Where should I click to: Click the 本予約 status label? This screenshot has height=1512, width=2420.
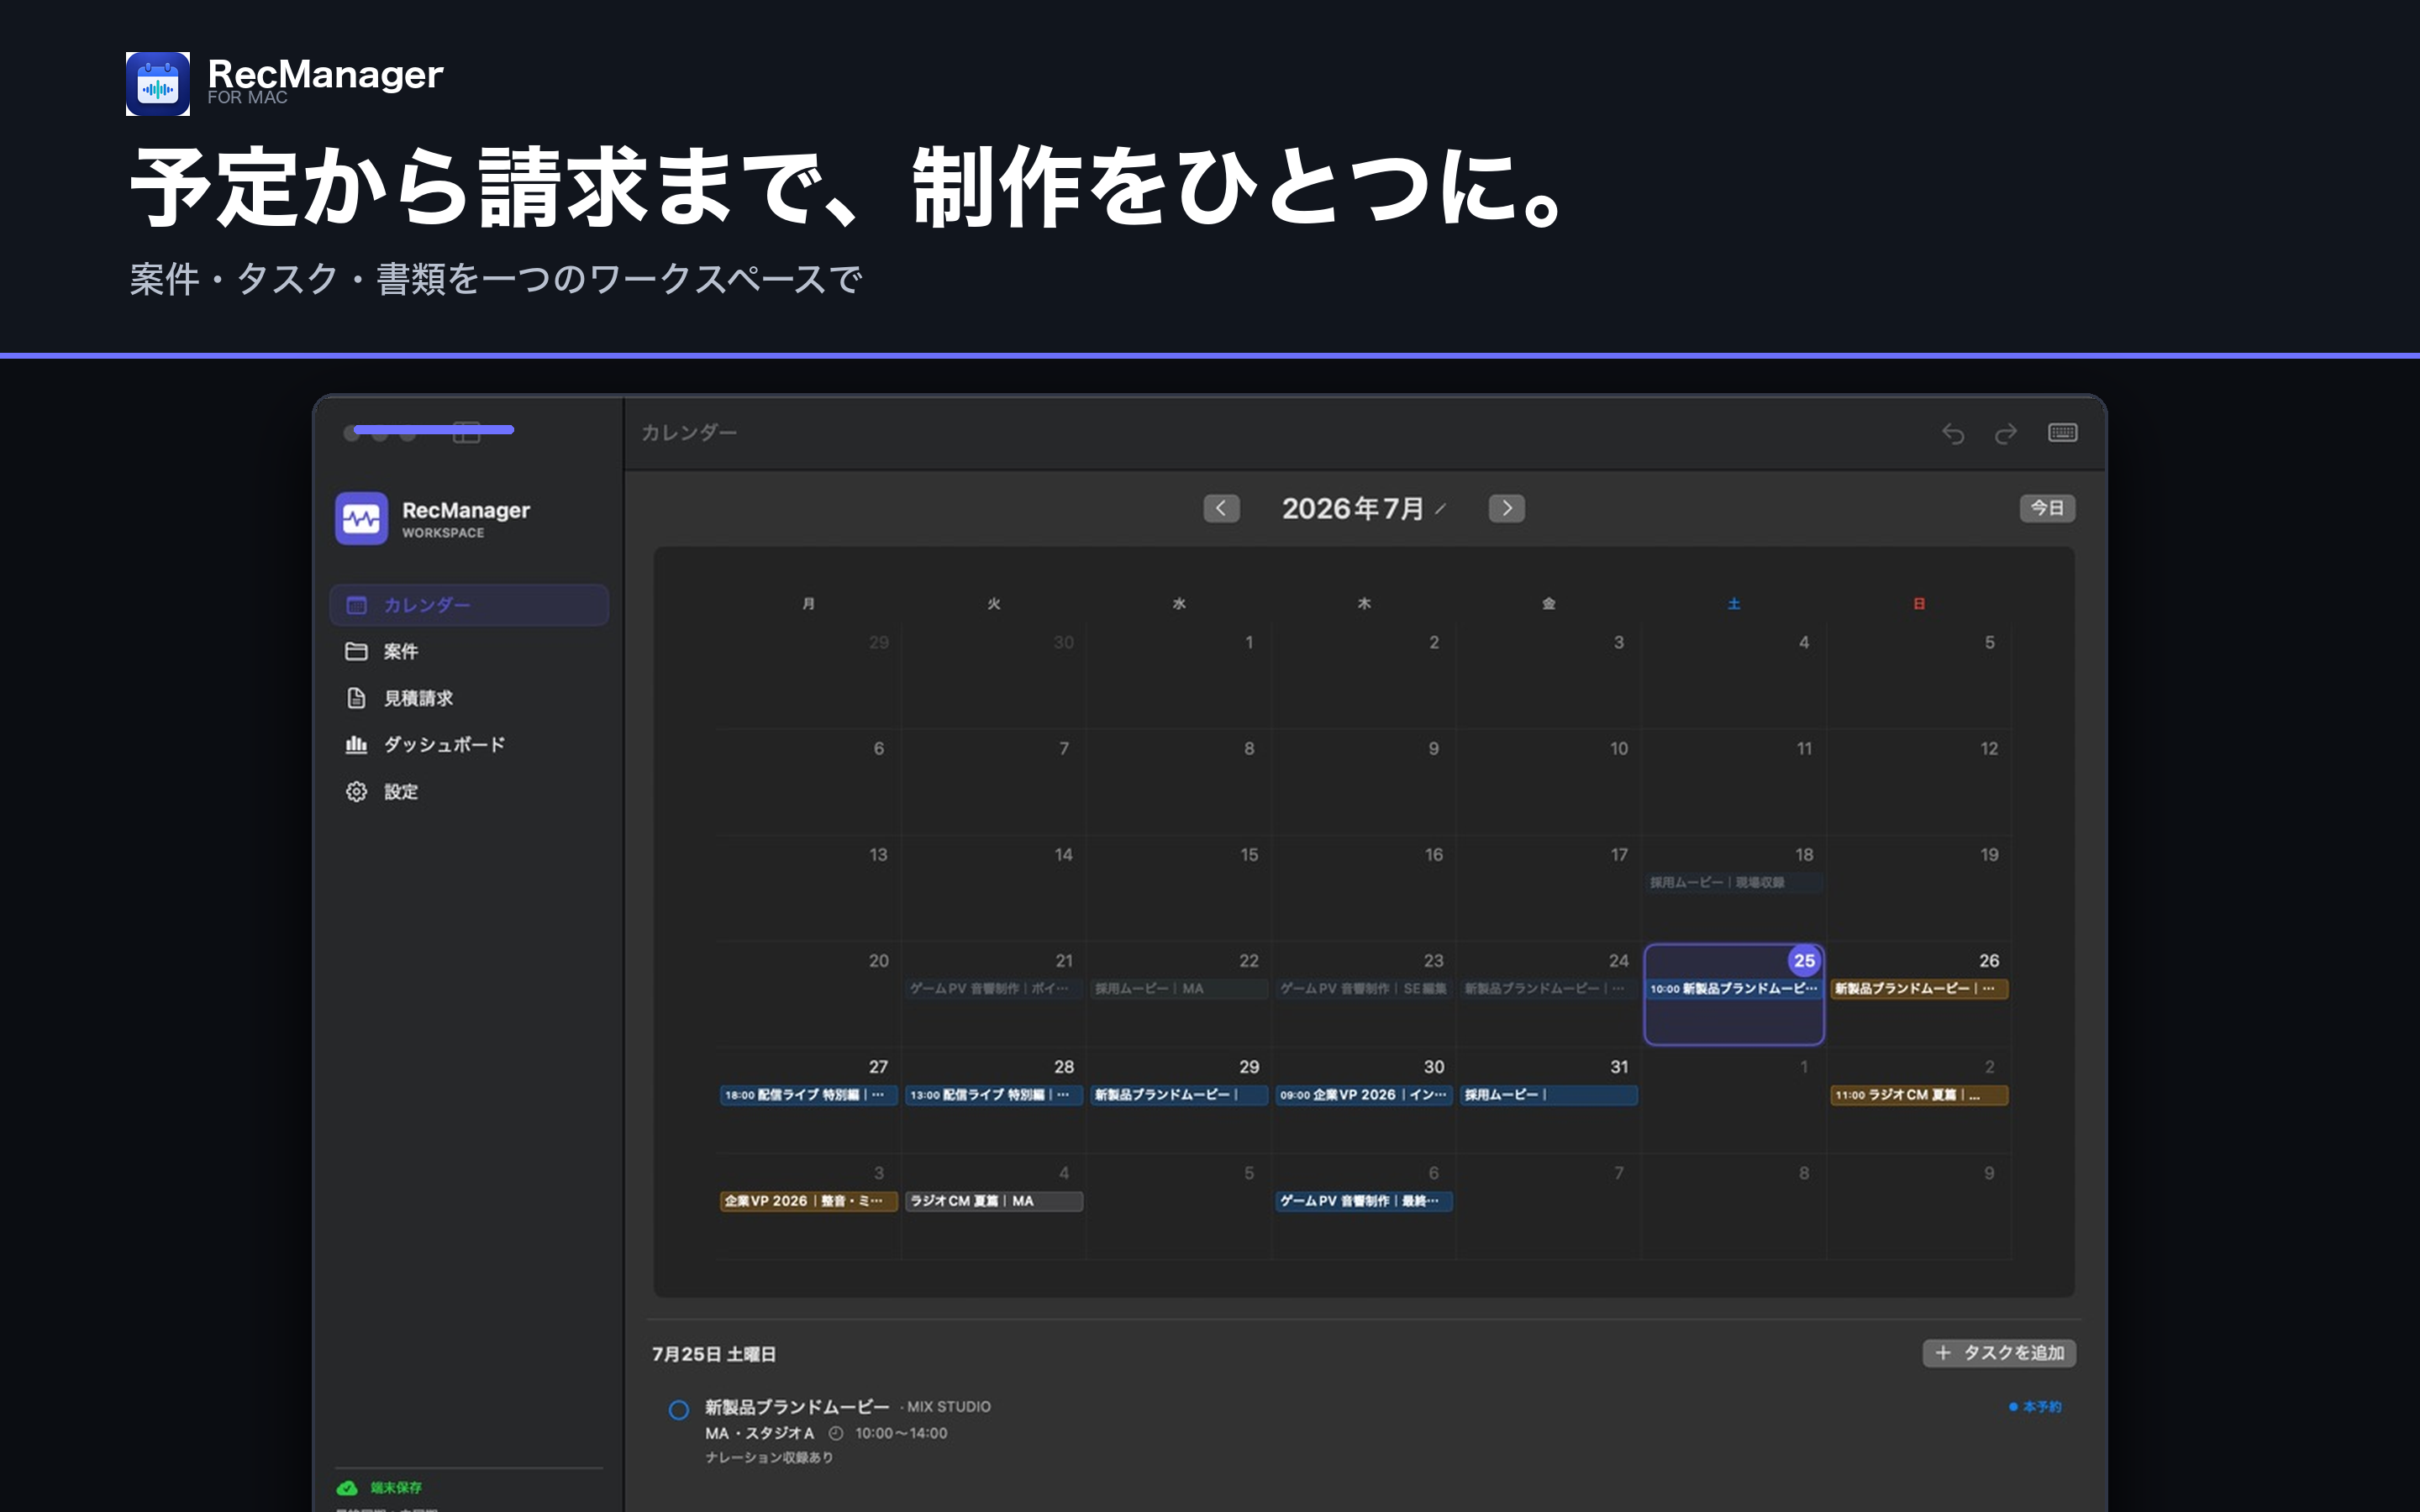coord(2035,1406)
